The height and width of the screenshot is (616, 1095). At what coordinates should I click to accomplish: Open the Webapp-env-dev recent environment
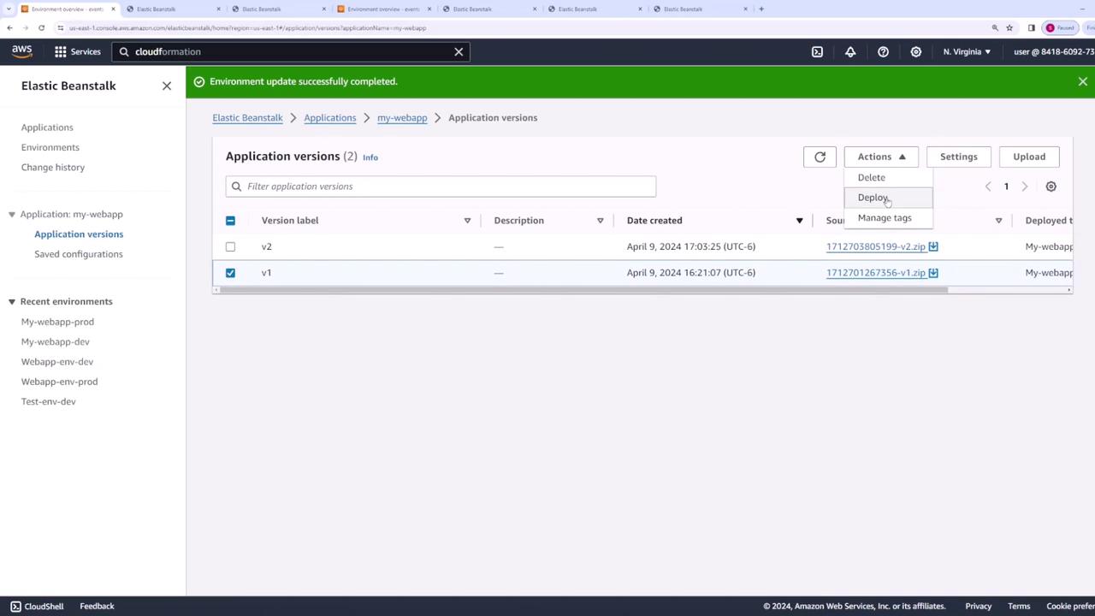coord(57,362)
